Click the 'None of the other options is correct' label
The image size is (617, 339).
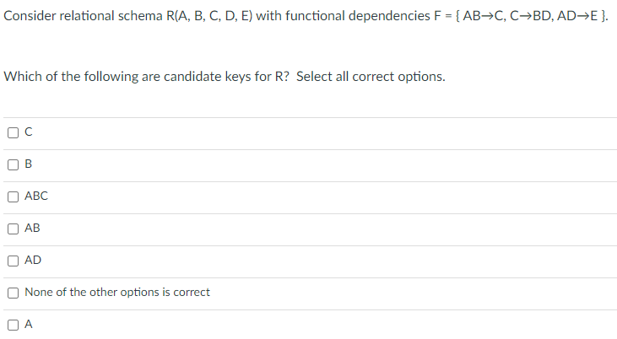point(117,293)
